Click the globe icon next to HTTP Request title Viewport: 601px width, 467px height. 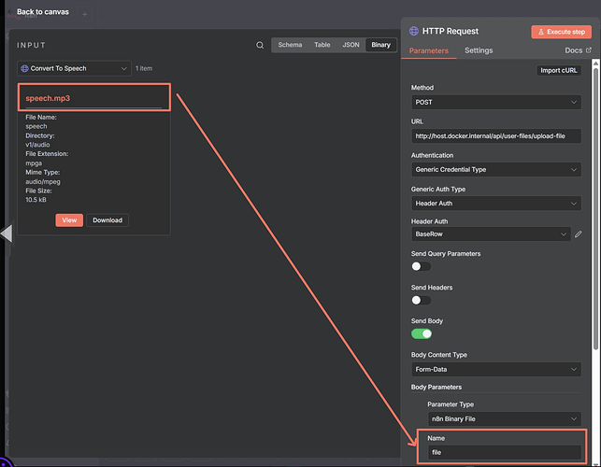point(414,31)
